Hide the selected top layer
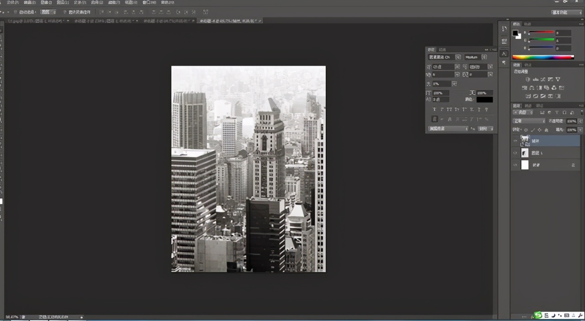 (516, 141)
